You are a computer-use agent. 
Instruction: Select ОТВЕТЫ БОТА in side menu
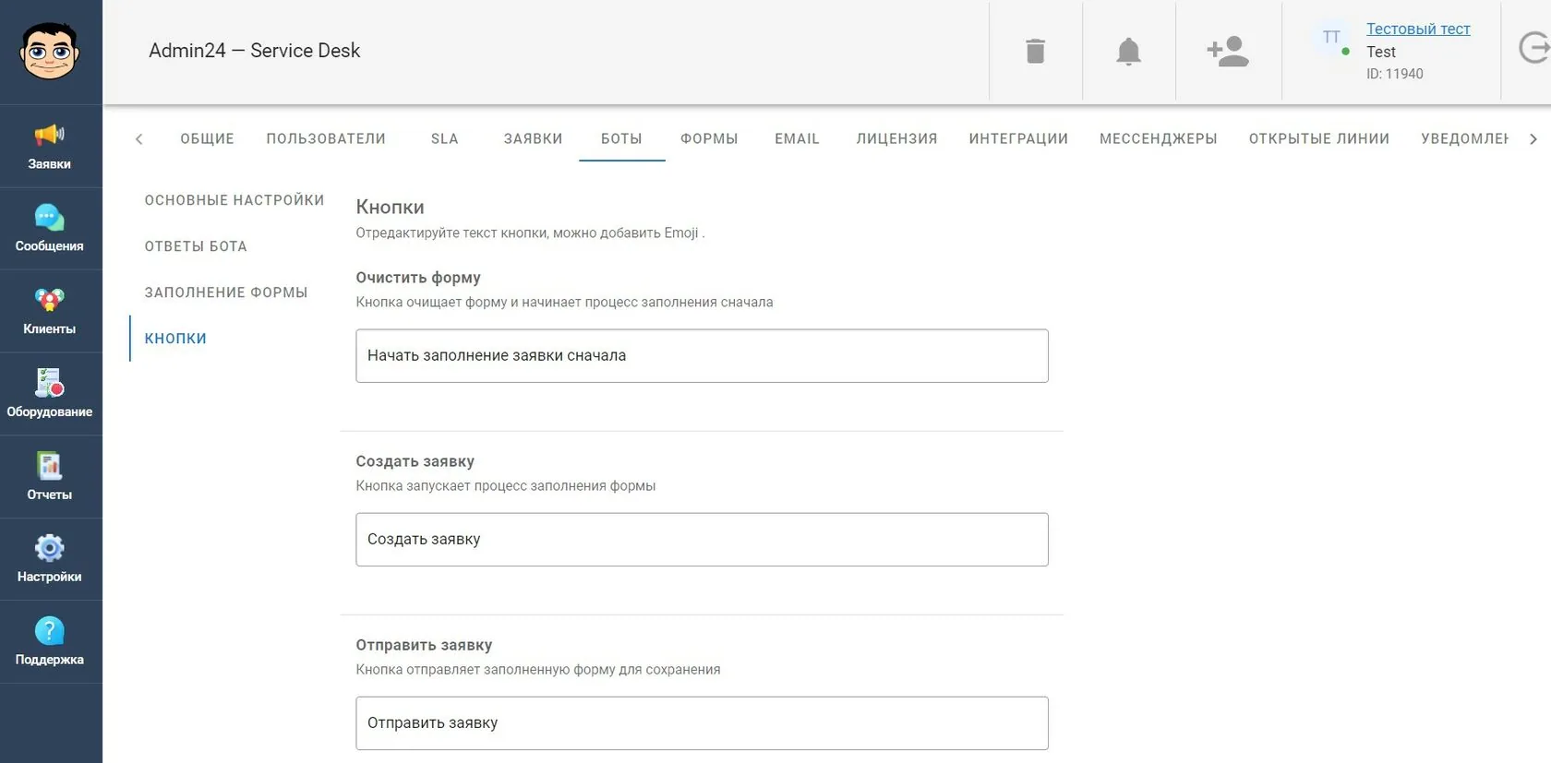click(196, 246)
